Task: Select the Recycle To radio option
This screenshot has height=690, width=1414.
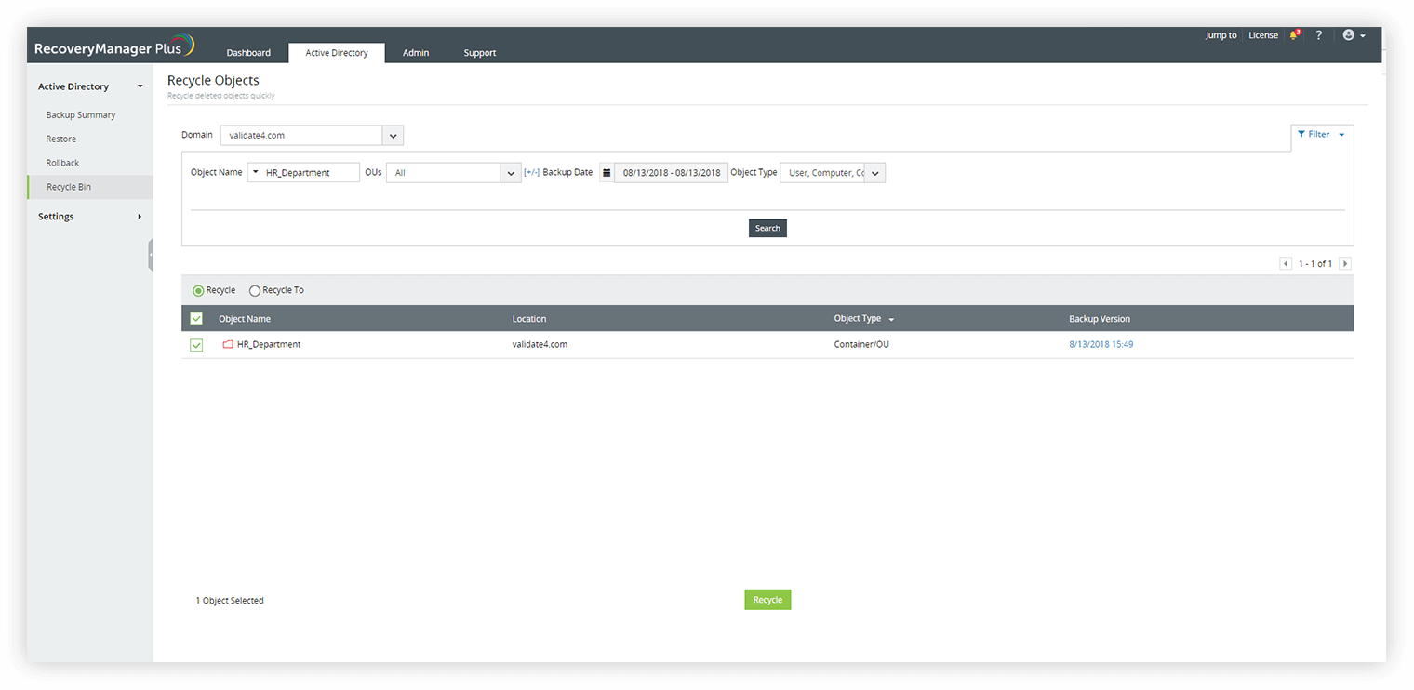Action: pos(255,291)
